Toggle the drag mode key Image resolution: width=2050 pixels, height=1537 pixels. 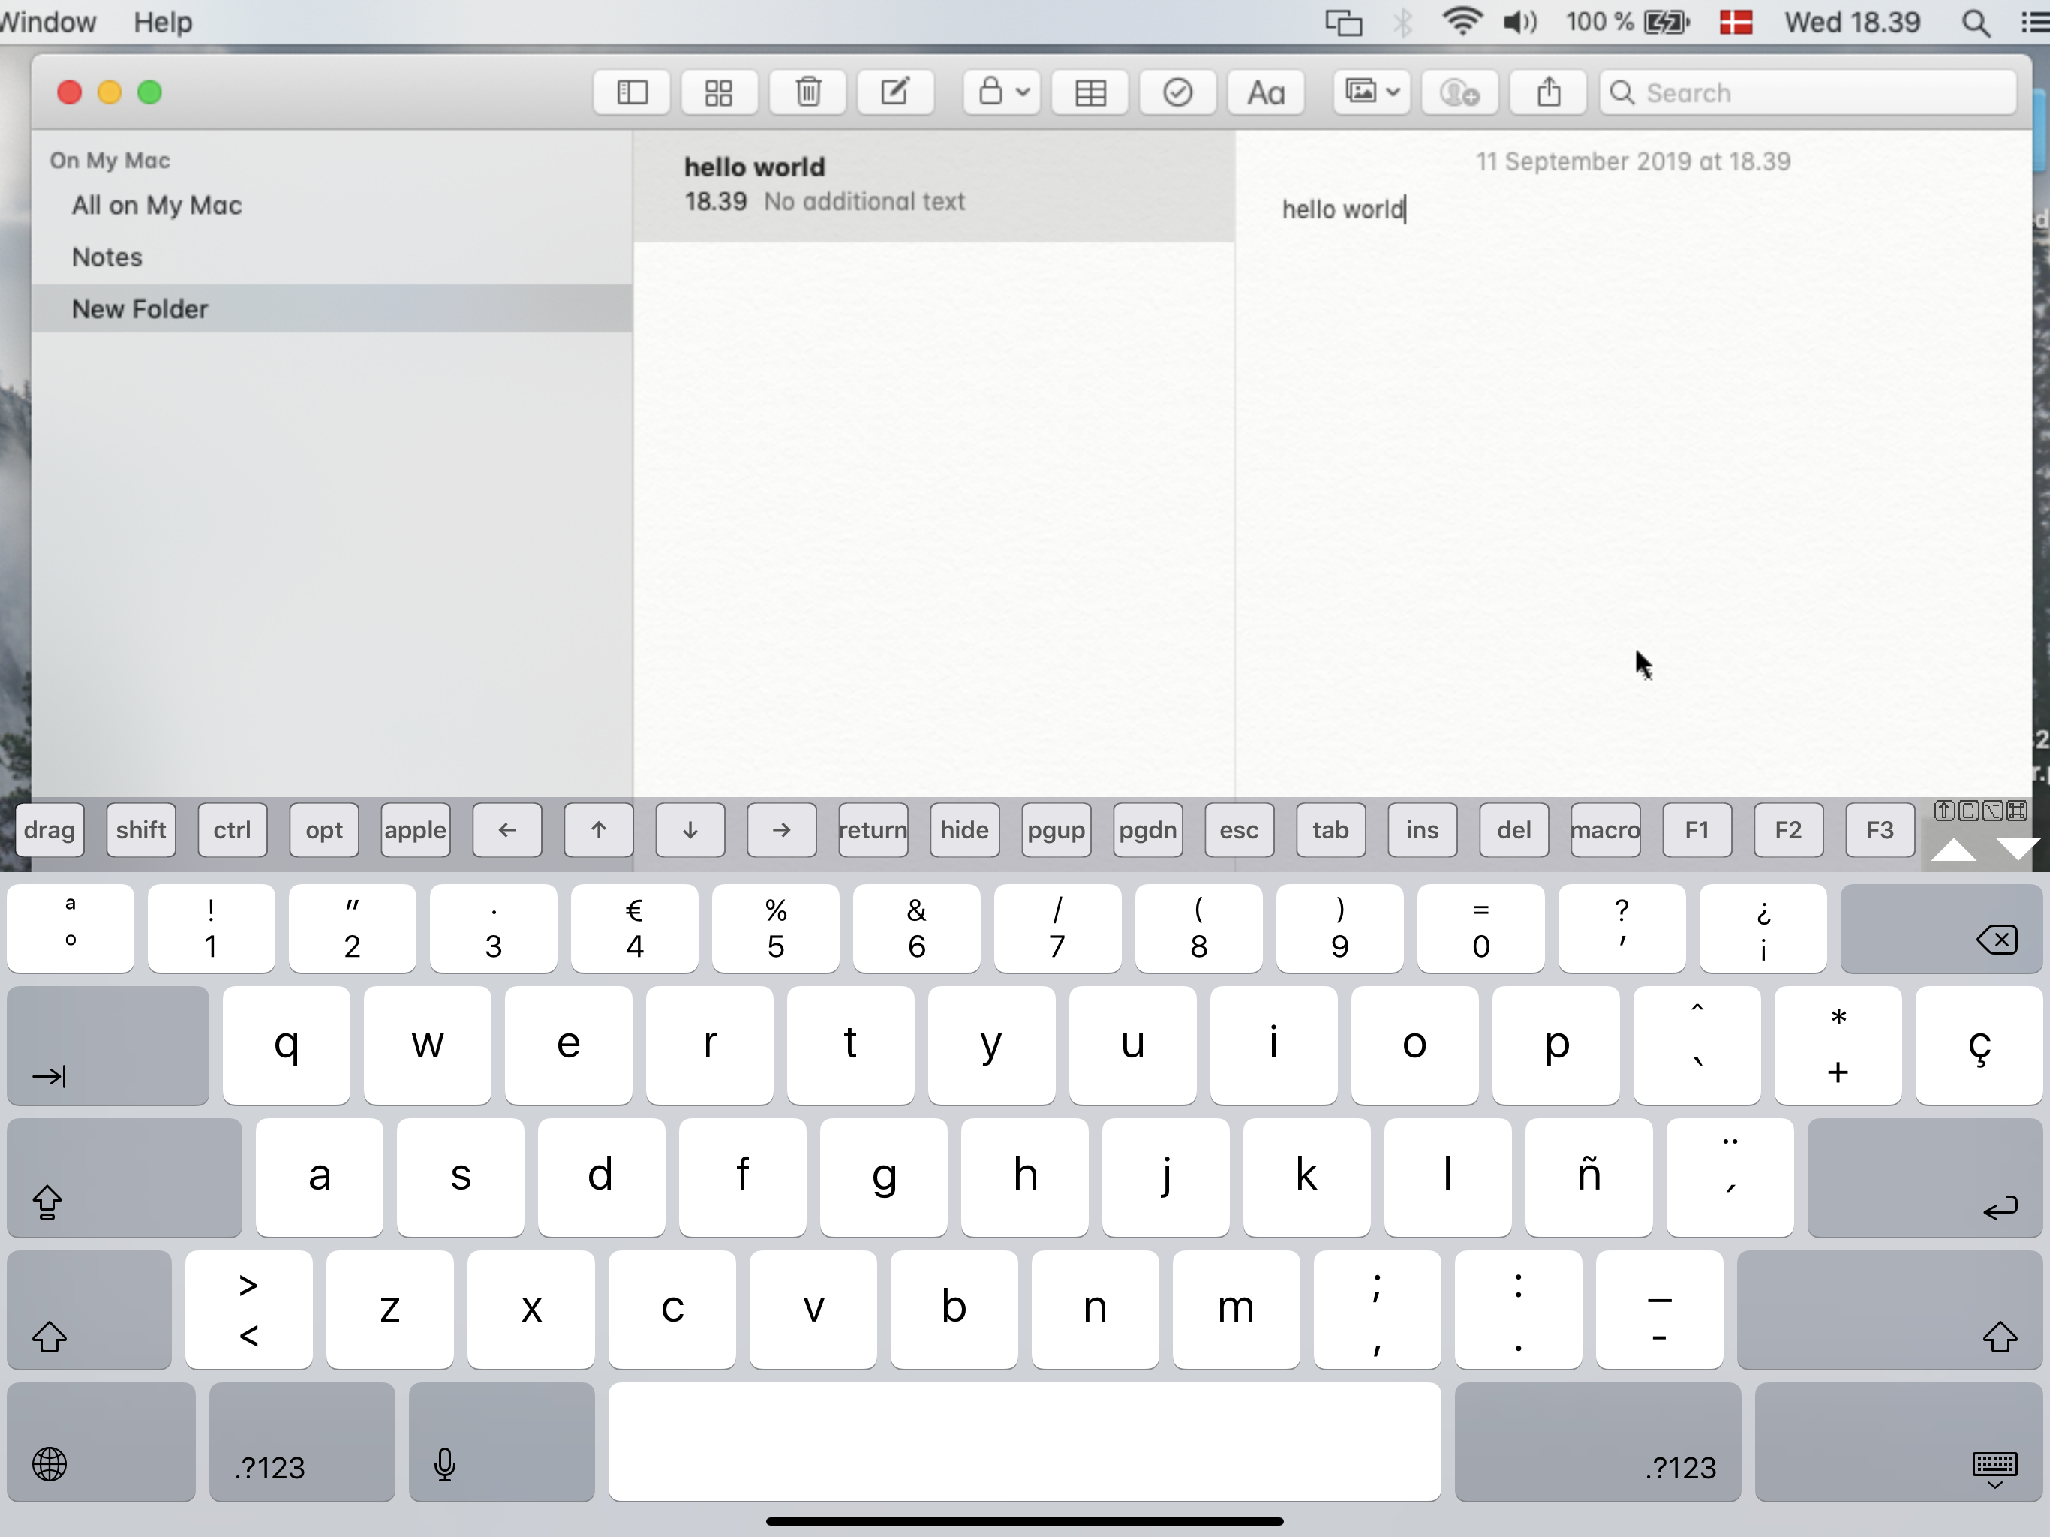pos(50,830)
